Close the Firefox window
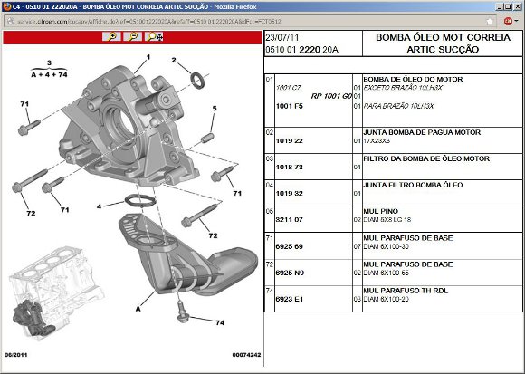 click(x=517, y=6)
